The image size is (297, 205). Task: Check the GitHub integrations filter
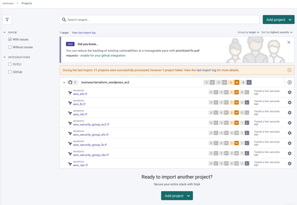[x=10, y=72]
